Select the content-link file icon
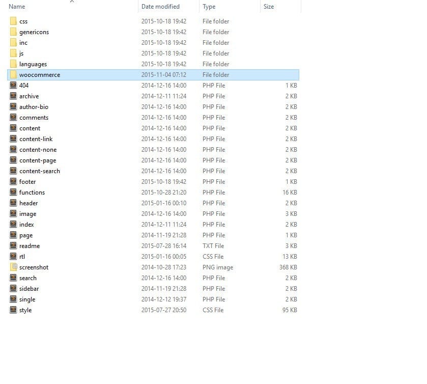 (x=13, y=139)
